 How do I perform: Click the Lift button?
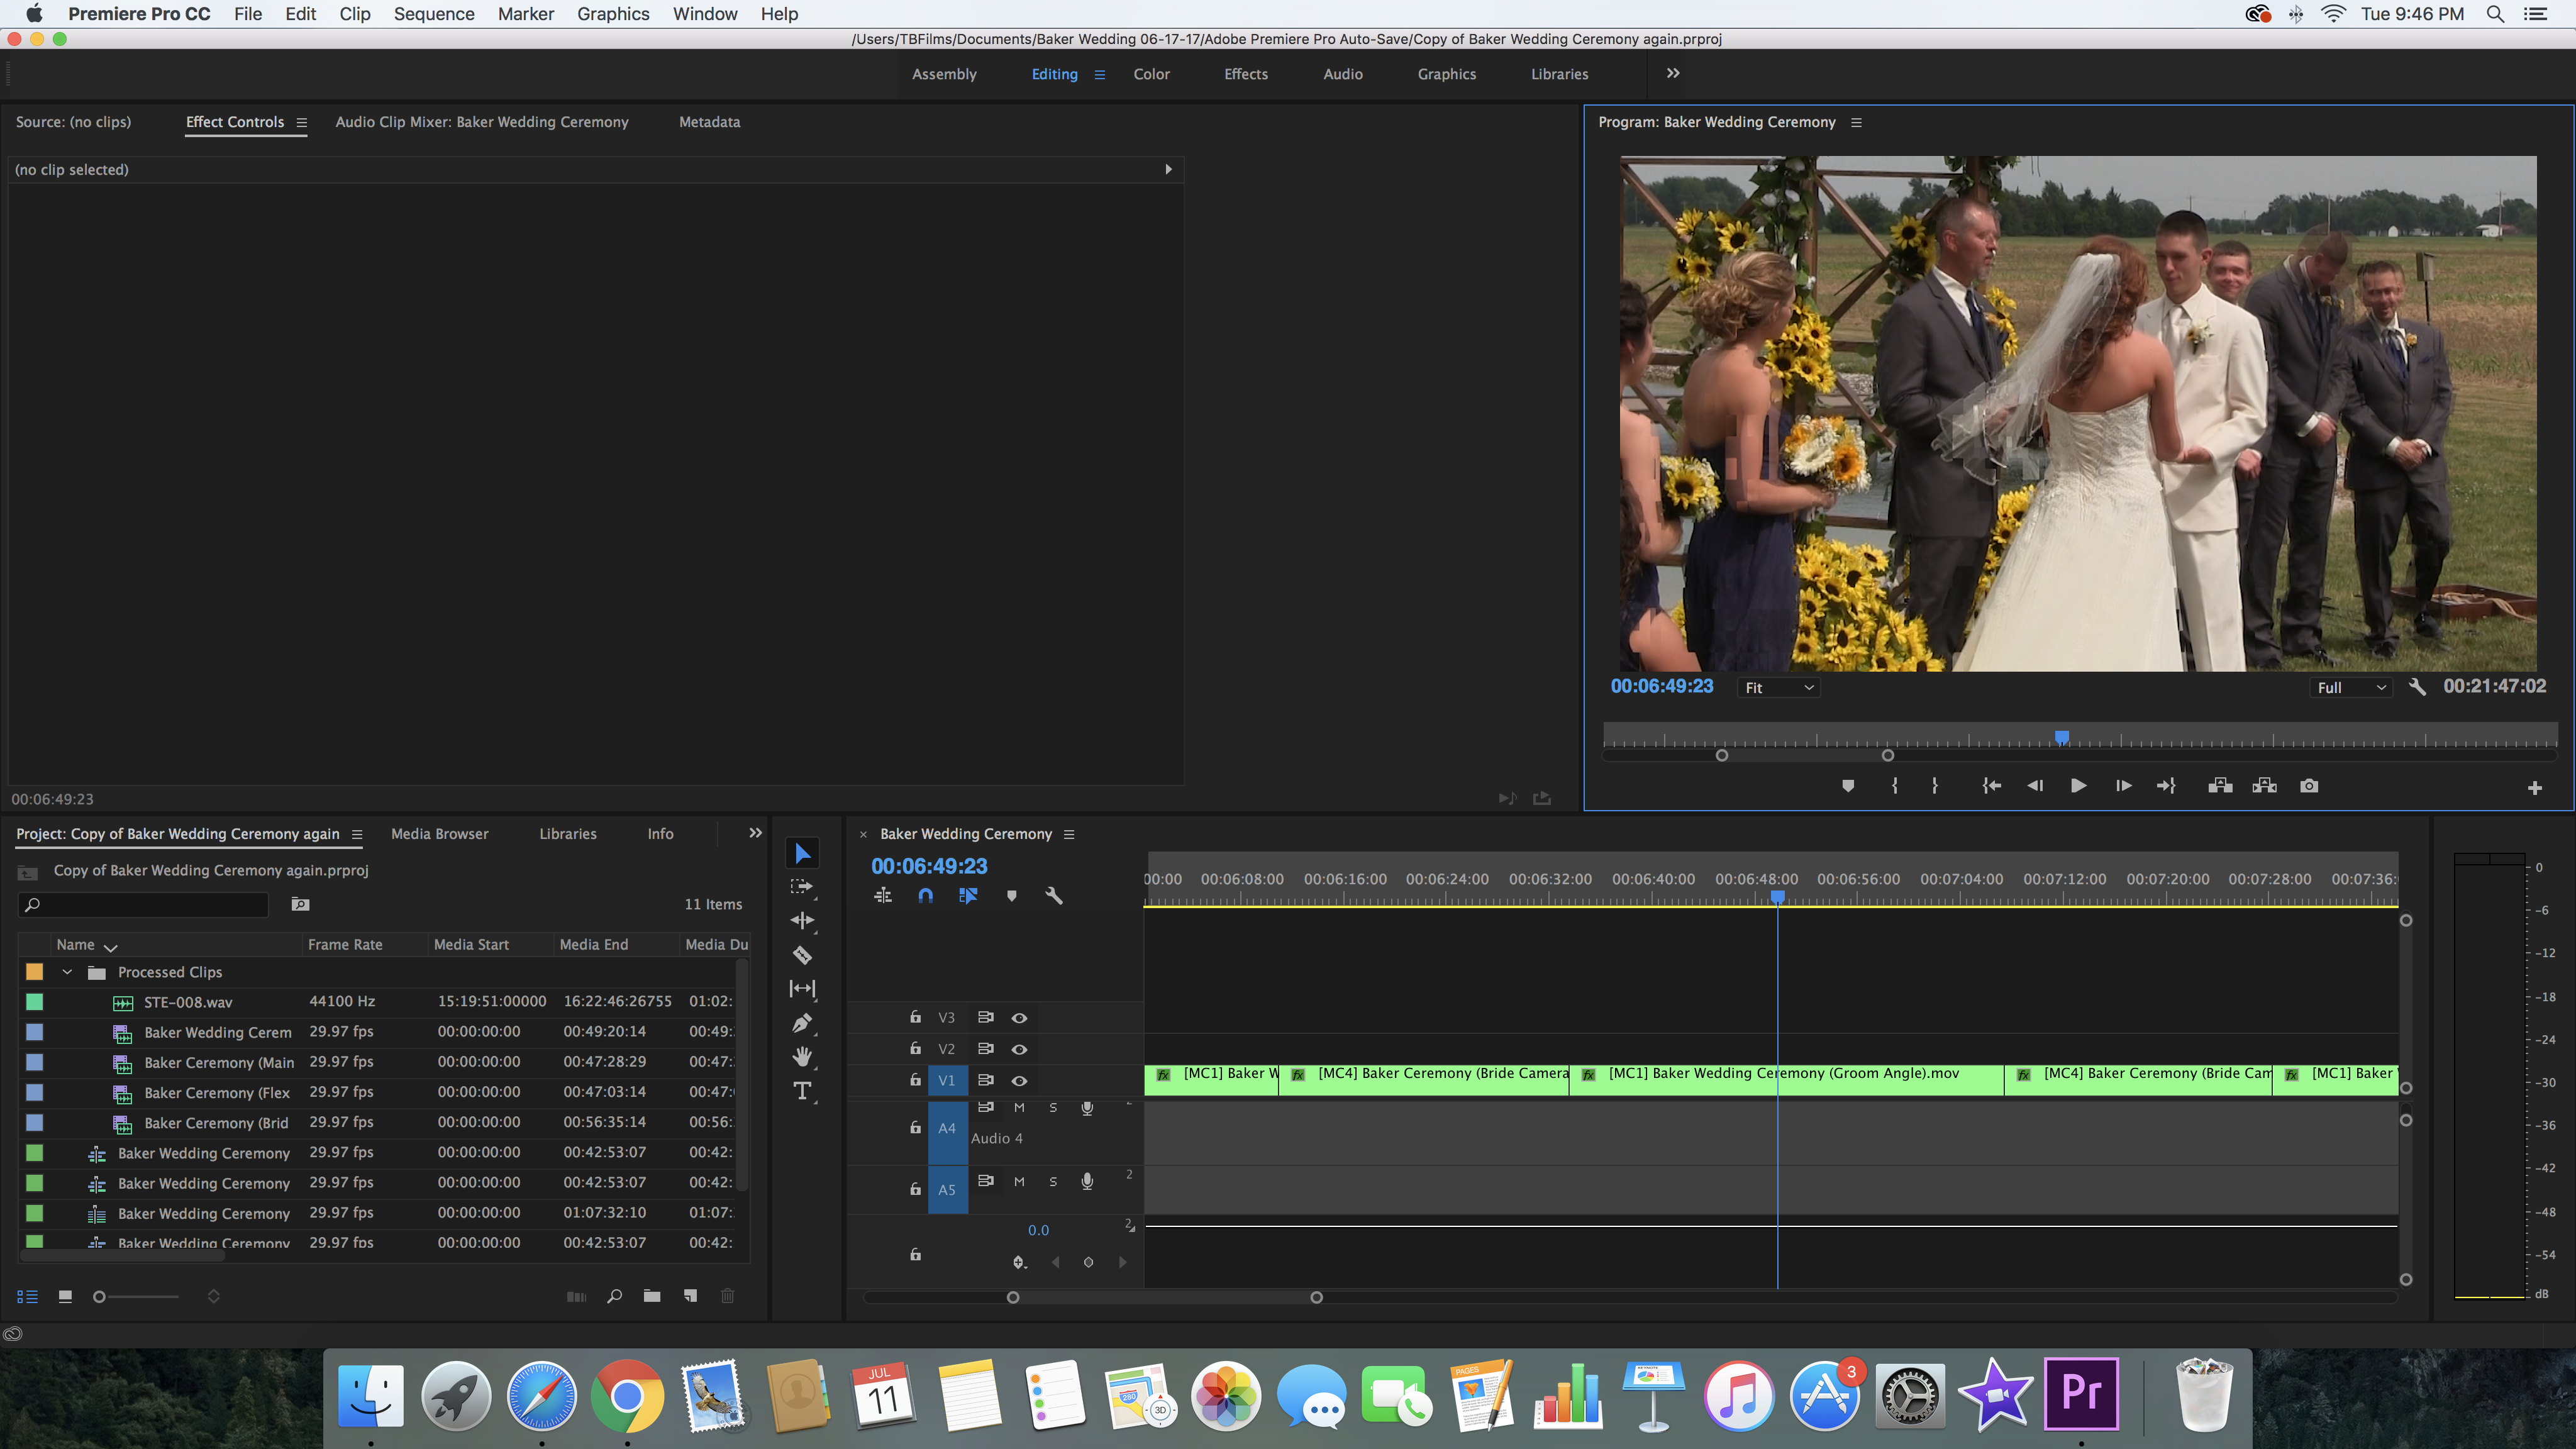coord(2220,786)
